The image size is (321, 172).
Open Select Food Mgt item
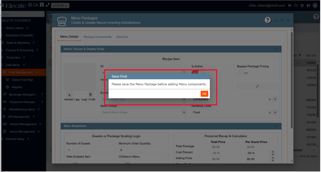click(22, 80)
